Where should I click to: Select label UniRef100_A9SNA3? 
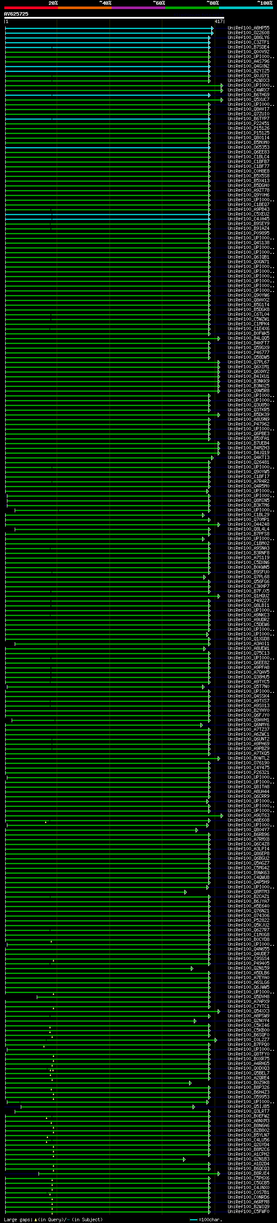pyautogui.click(x=248, y=548)
